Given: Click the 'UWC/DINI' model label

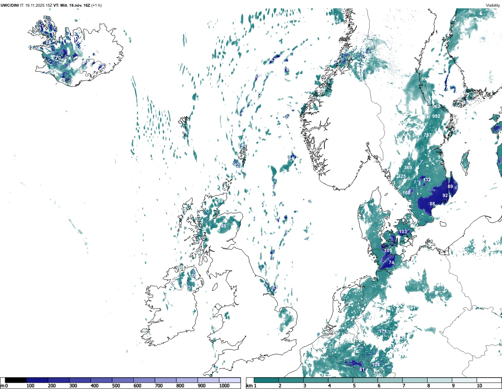Looking at the screenshot, I should pyautogui.click(x=10, y=5).
